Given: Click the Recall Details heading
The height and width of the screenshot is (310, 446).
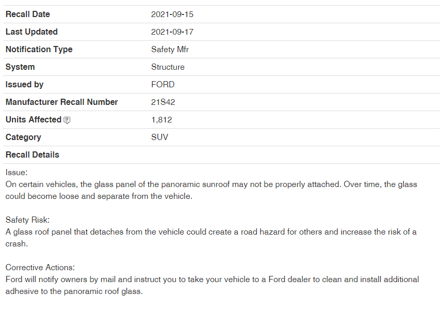Looking at the screenshot, I should [33, 154].
